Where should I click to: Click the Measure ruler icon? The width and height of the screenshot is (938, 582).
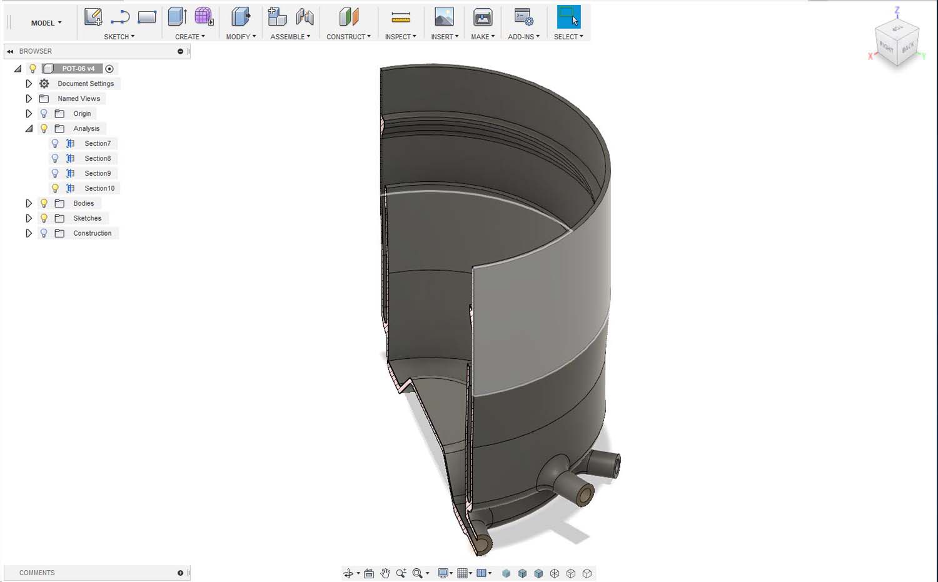[401, 17]
